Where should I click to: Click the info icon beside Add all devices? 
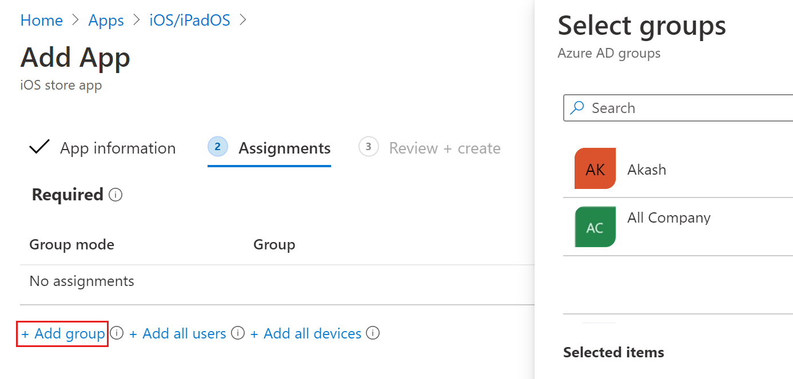(x=373, y=333)
